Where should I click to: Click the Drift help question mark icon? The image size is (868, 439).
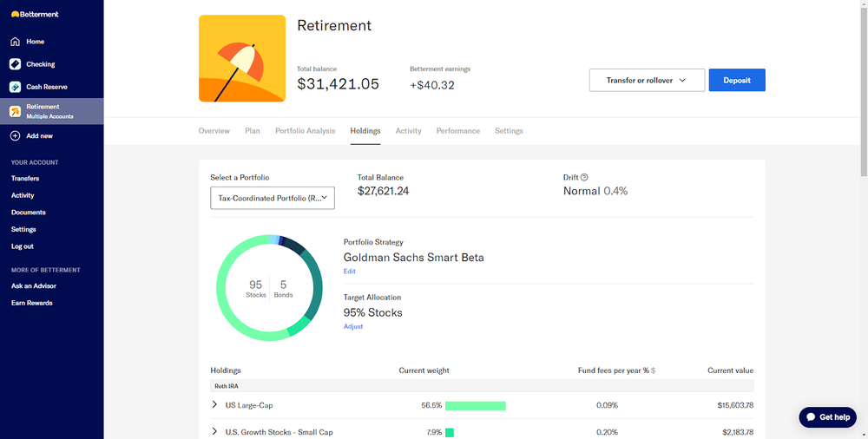[584, 178]
